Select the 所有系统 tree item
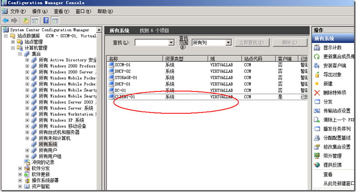The image size is (356, 192). coord(48,144)
